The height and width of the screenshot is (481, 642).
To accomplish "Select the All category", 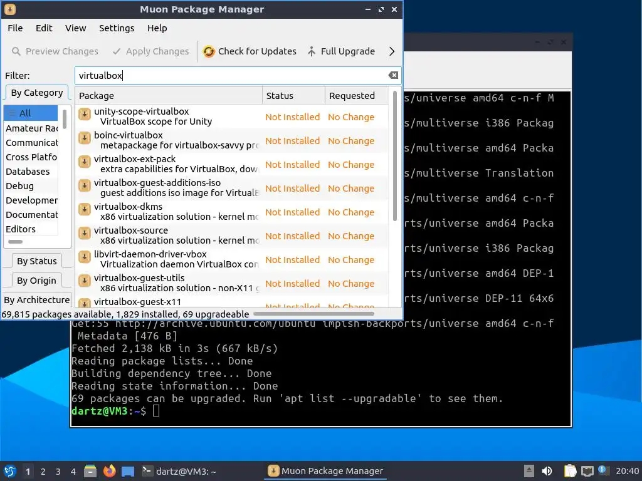I will pyautogui.click(x=31, y=113).
